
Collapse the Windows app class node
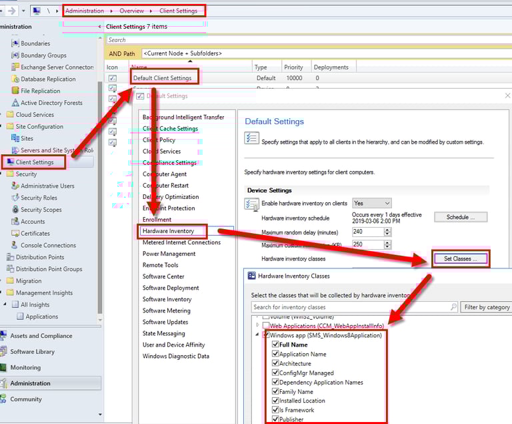click(257, 335)
